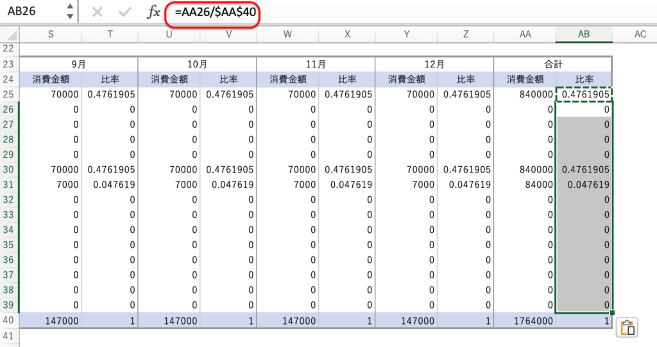
Task: Click the select-all corner of the grid
Action: tap(9, 34)
